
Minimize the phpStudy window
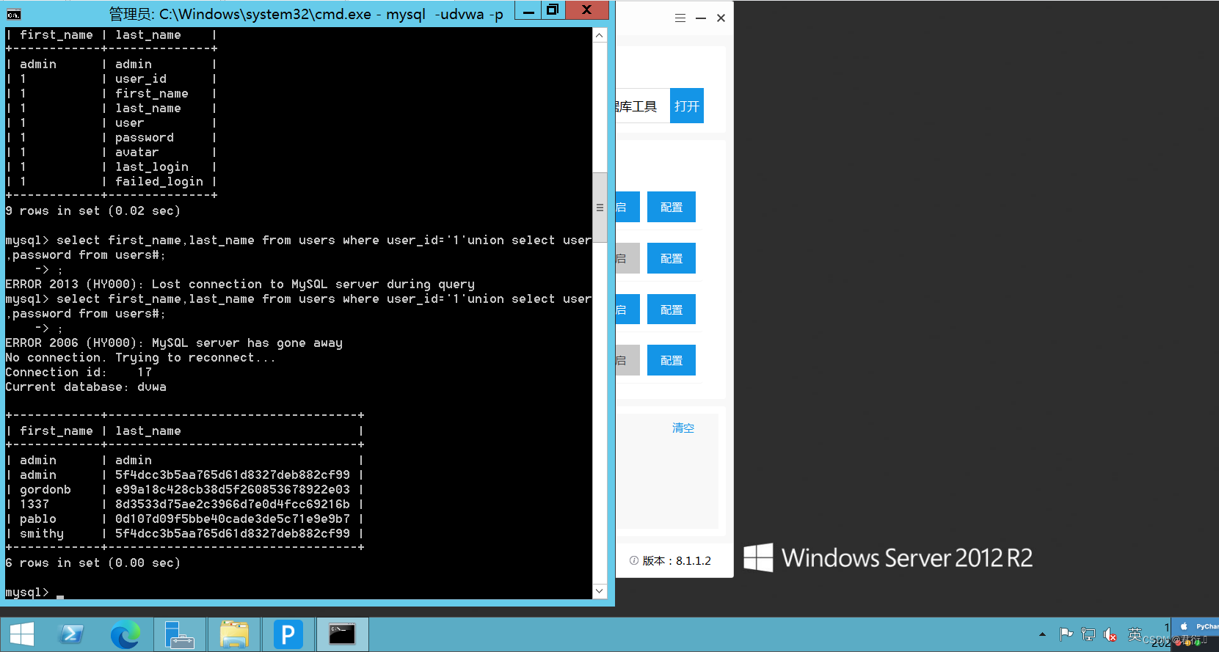(x=701, y=18)
